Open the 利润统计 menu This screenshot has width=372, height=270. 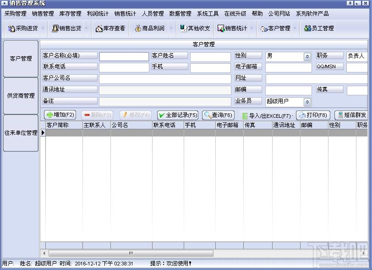pyautogui.click(x=98, y=14)
